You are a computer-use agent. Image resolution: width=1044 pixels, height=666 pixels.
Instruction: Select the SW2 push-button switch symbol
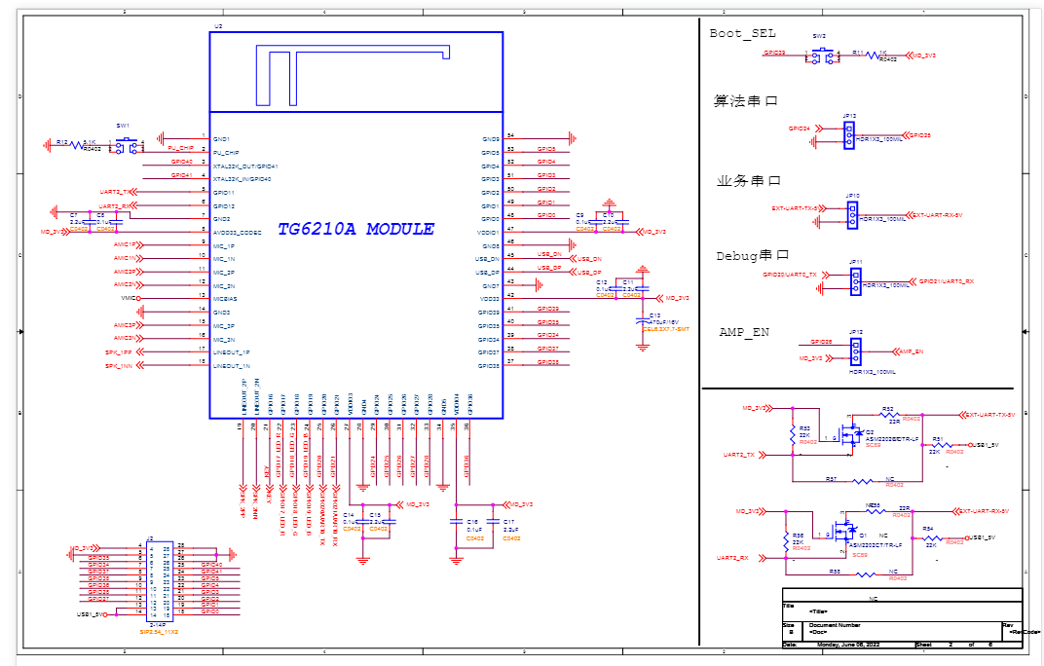pyautogui.click(x=822, y=55)
